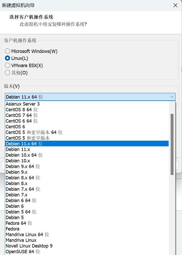Select CentOS 5 和更早版本 (non-64) entry
This screenshot has width=182, height=255.
click(x=87, y=138)
